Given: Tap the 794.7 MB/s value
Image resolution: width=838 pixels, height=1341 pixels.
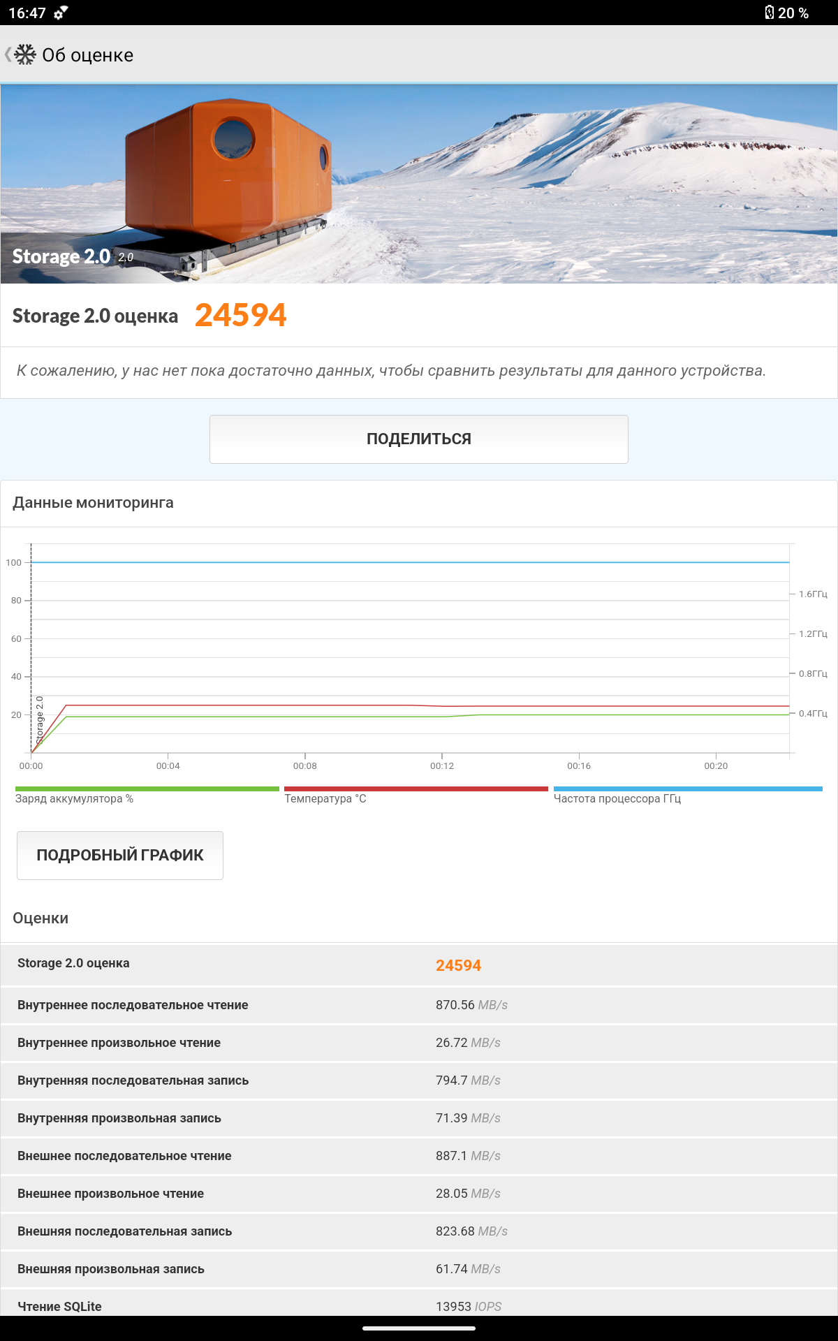Looking at the screenshot, I should pyautogui.click(x=468, y=1080).
